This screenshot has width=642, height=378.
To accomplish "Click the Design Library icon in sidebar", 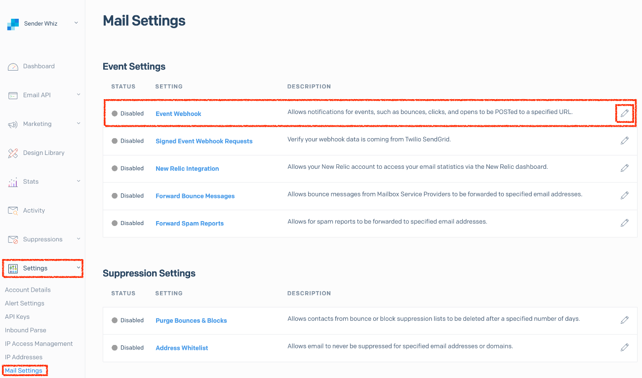I will [13, 153].
